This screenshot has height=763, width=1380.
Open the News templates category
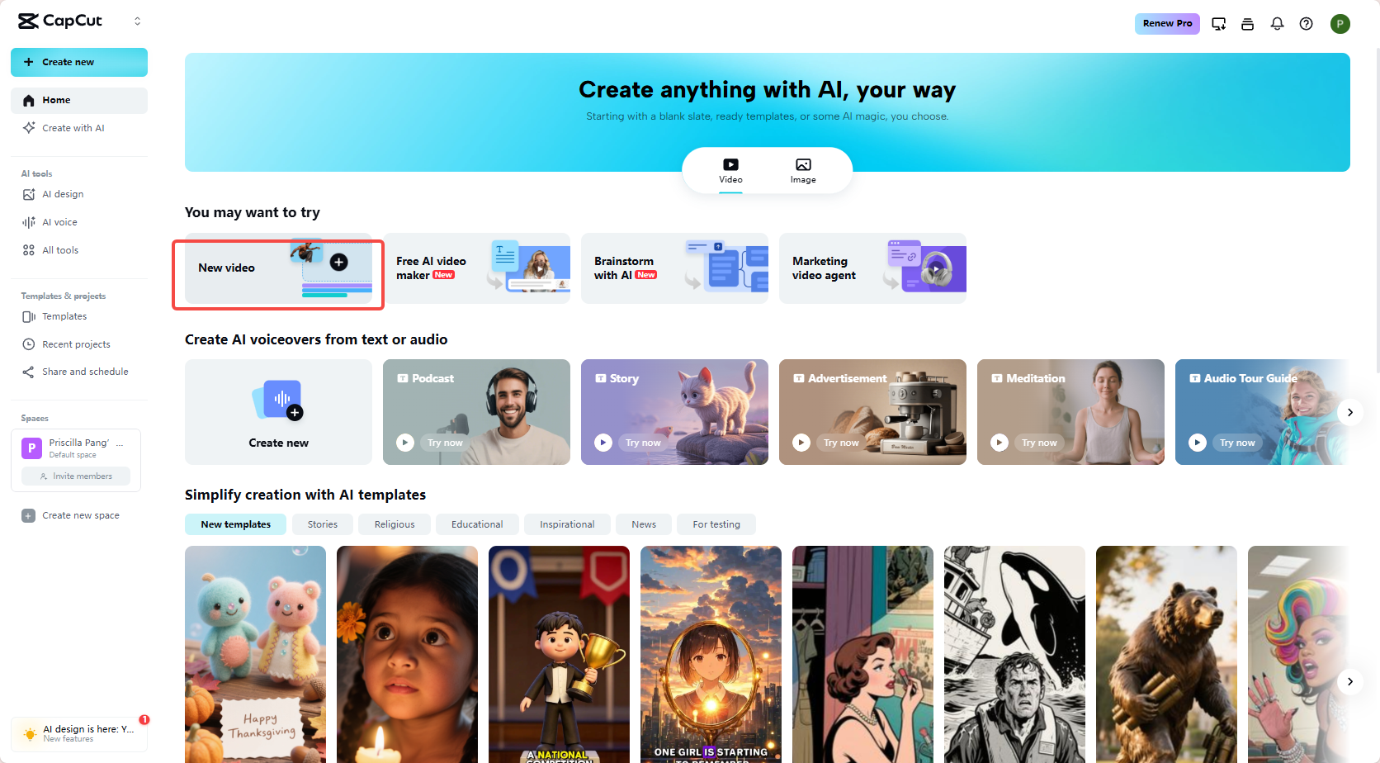[643, 524]
